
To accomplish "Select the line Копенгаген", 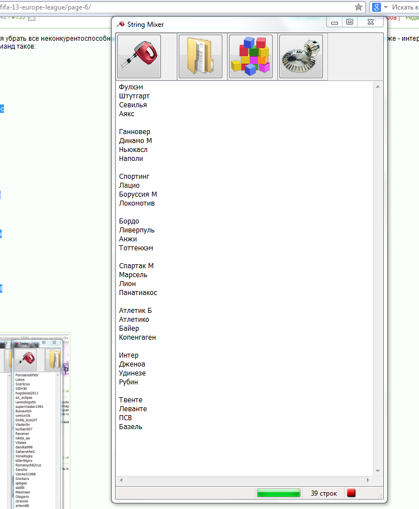I will [x=137, y=337].
